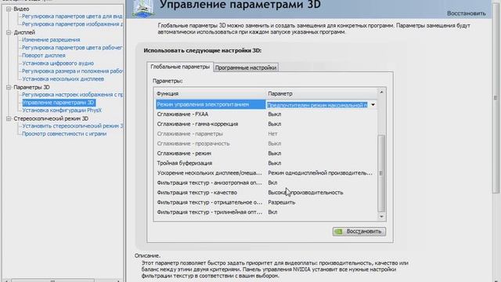The height and width of the screenshot is (282, 501).
Task: Click the main page vertical scrollbar
Action: tap(496, 97)
